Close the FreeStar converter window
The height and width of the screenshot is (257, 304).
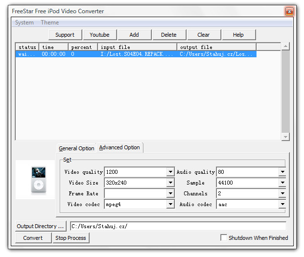(289, 11)
